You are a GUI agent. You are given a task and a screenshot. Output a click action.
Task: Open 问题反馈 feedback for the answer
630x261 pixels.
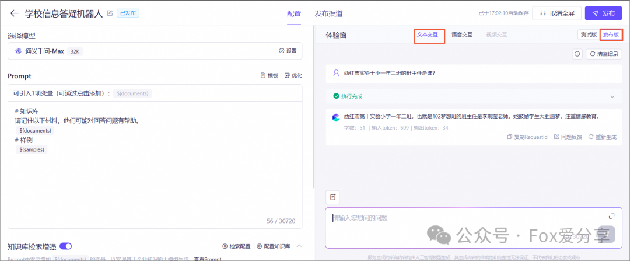tap(568, 137)
